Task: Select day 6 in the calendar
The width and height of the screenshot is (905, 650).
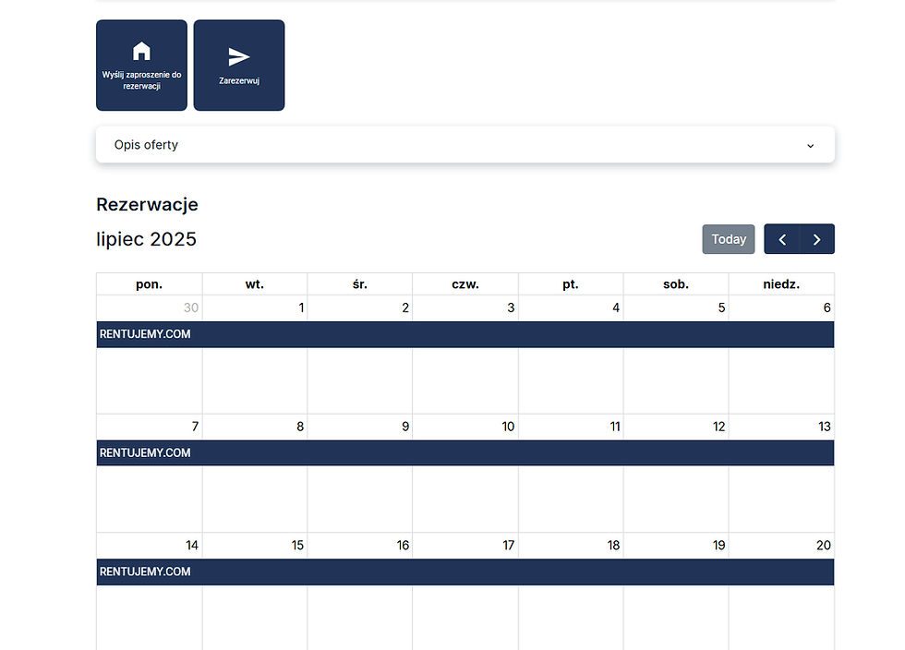Action: [827, 307]
